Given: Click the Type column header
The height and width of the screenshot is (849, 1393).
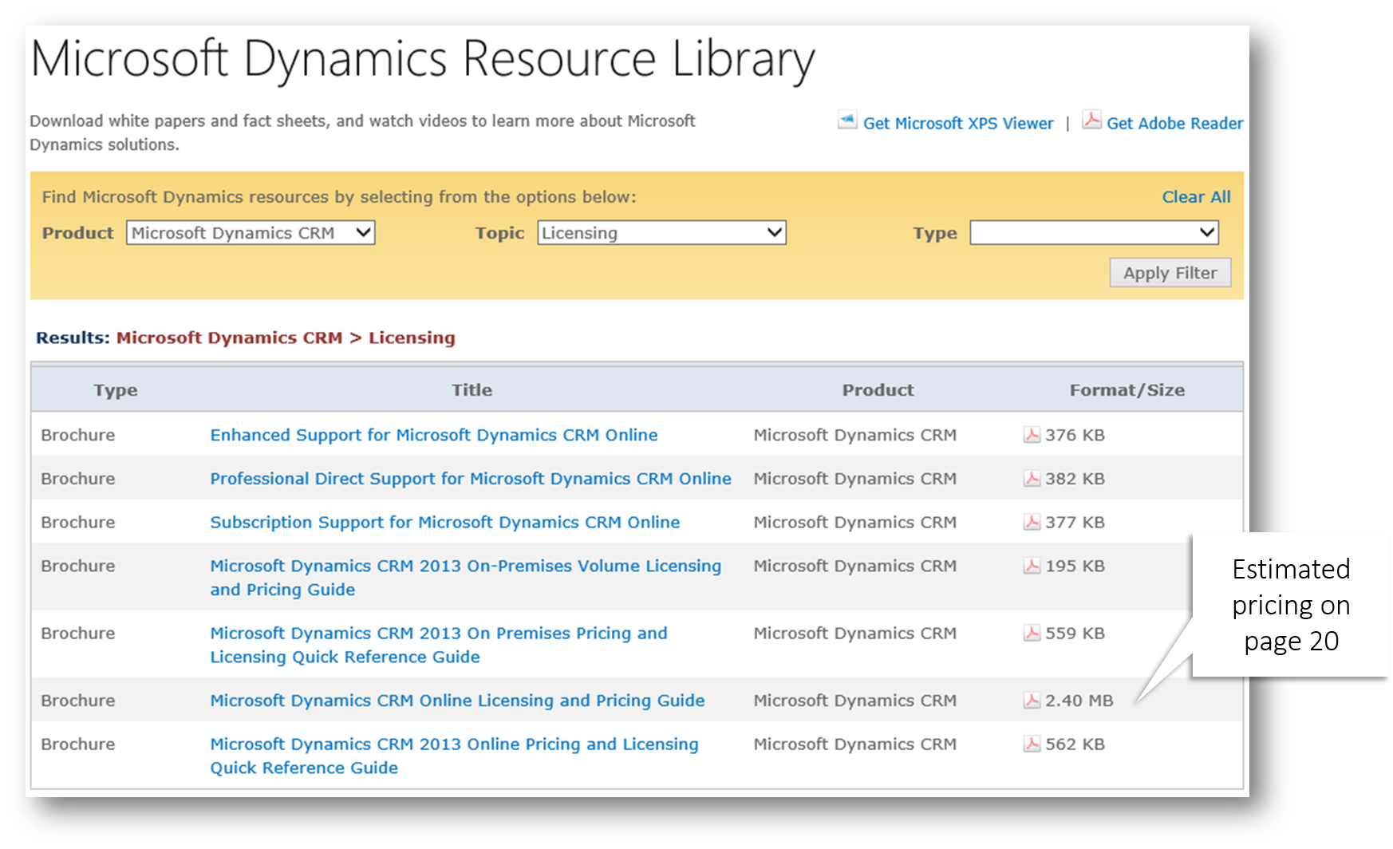Looking at the screenshot, I should point(116,390).
